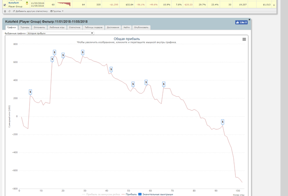Click the $ win marker near game 52
Viewport: 288px width, 196px height.
tap(133, 84)
